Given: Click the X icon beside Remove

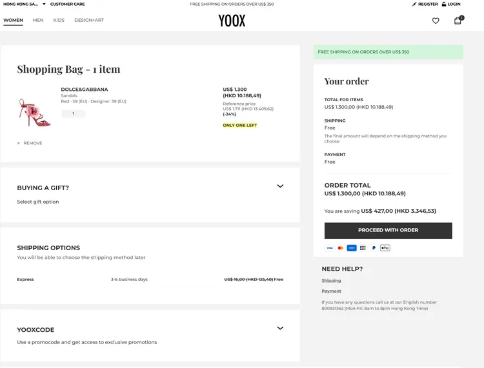Looking at the screenshot, I should [x=19, y=143].
